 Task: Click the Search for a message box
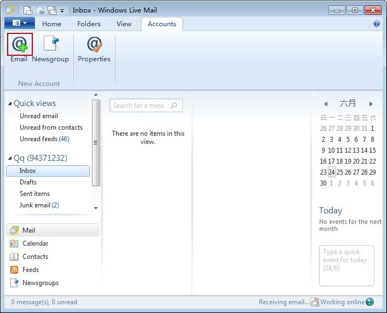(146, 106)
